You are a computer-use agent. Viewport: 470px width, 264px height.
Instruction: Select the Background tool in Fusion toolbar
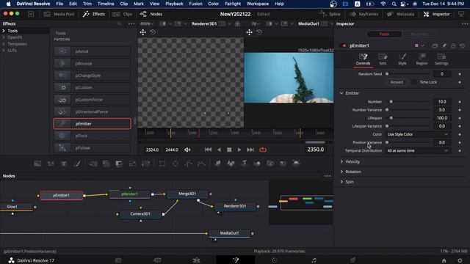pos(37,164)
